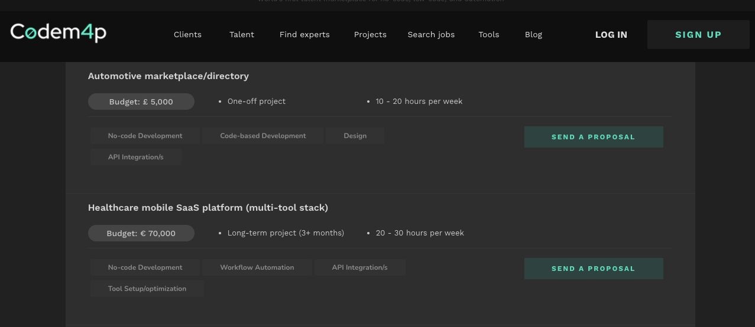755x327 pixels.
Task: Open Search jobs in navigation
Action: tap(431, 34)
